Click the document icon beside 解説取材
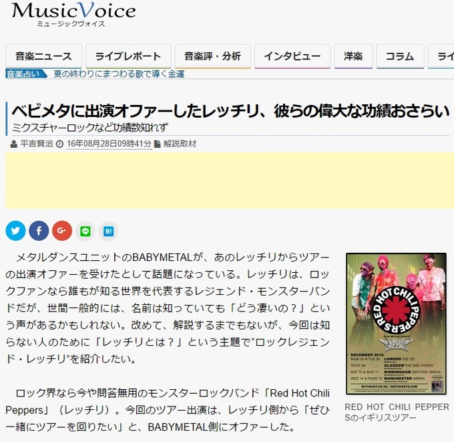This screenshot has height=442, width=454. (157, 144)
